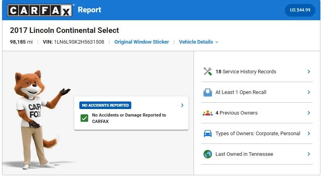Click the blue car owner-type icon

[x=207, y=134]
